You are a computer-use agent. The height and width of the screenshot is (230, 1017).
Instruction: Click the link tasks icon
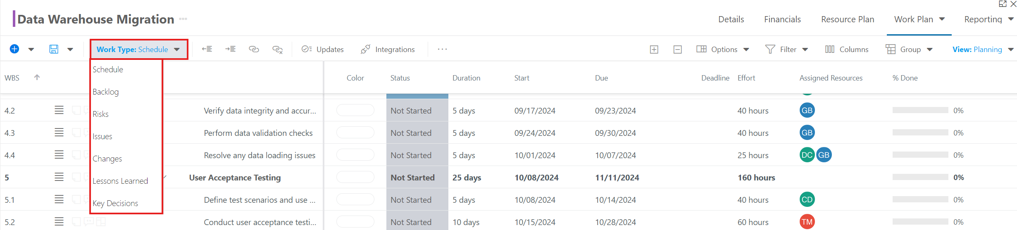(x=254, y=49)
